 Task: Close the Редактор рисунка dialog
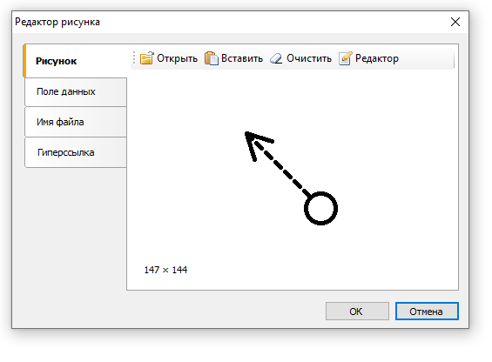point(455,22)
